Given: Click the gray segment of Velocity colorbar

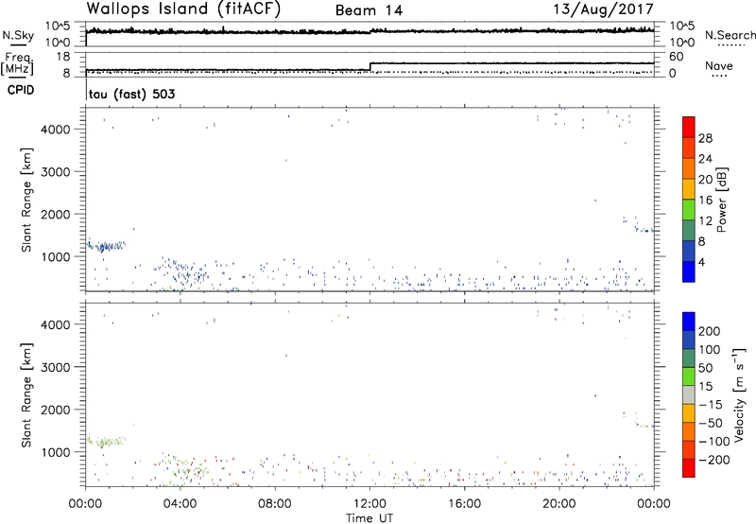Looking at the screenshot, I should 689,394.
